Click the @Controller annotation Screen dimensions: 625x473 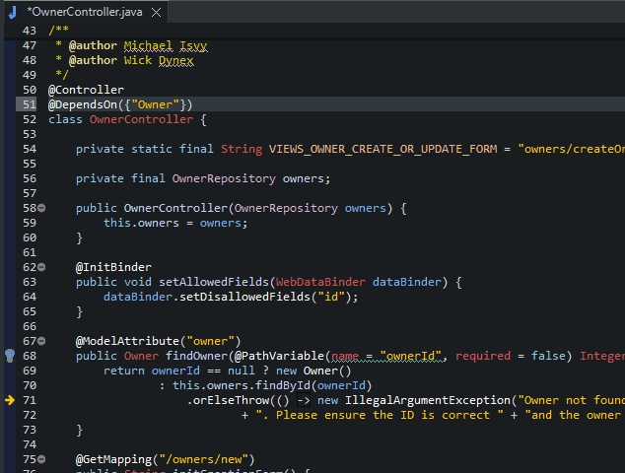pos(86,90)
